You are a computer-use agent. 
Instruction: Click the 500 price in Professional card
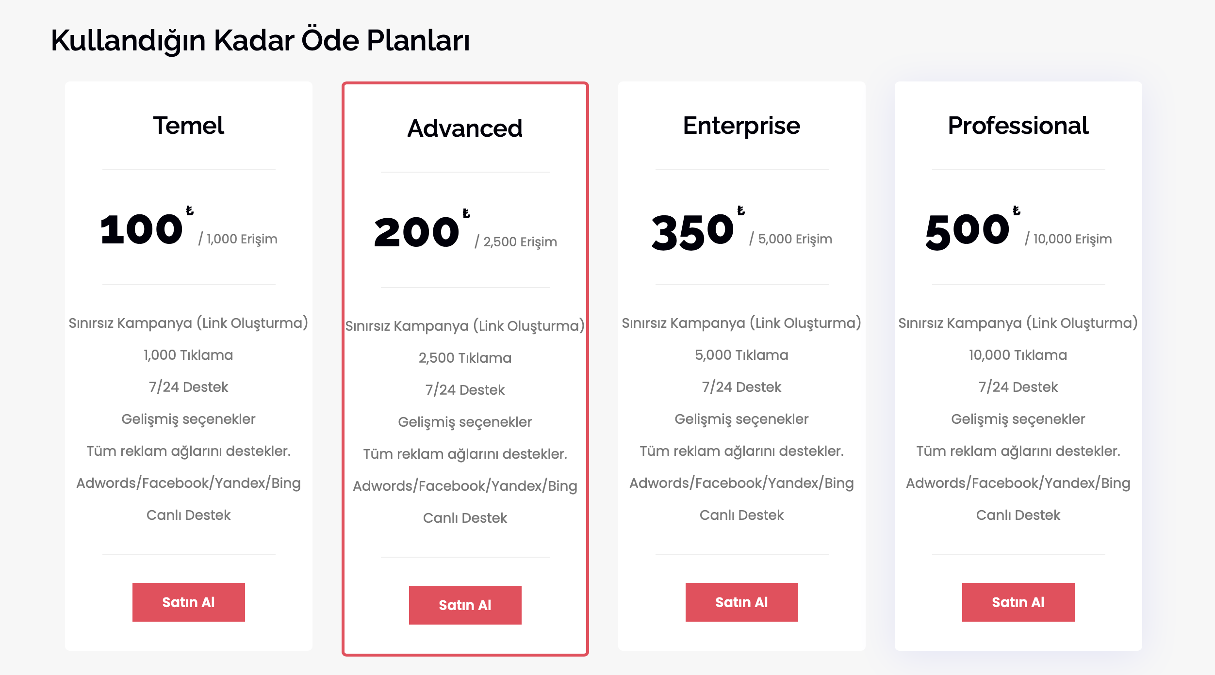click(968, 232)
